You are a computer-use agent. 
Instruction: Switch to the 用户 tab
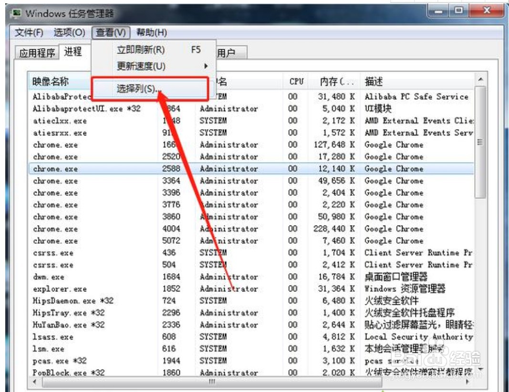pyautogui.click(x=230, y=52)
